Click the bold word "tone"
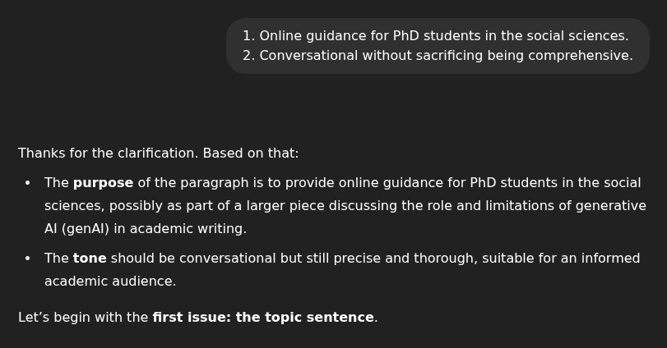This screenshot has width=667, height=348. pos(90,259)
